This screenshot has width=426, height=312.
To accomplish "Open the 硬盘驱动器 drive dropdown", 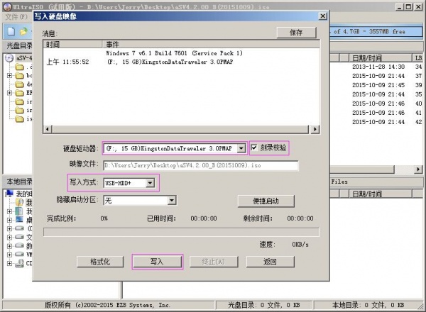I will (241, 148).
